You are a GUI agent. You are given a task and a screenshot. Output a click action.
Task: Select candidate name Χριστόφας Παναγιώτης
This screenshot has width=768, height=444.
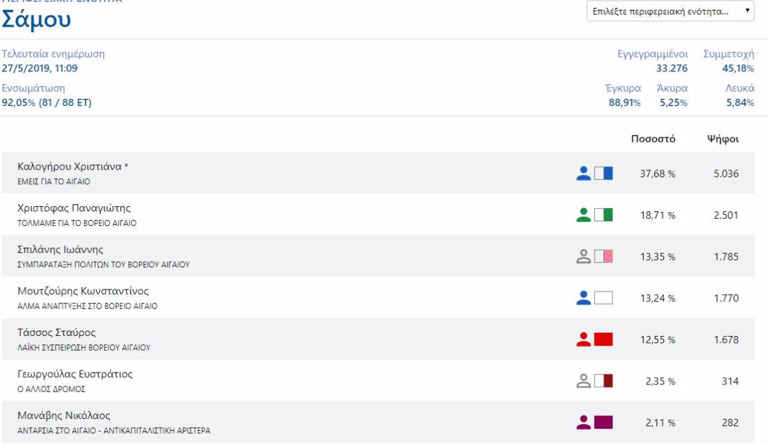coord(74,208)
